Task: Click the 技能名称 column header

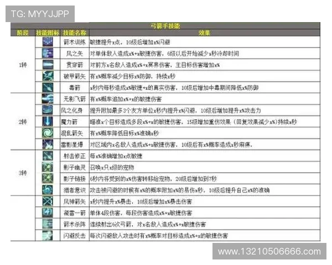Action: 75,33
